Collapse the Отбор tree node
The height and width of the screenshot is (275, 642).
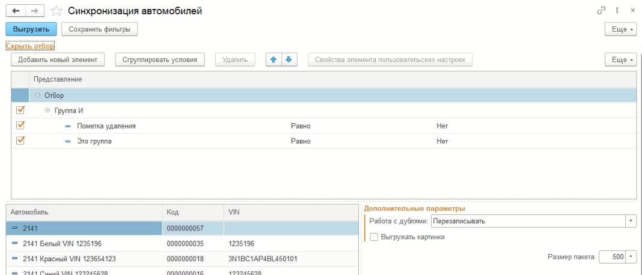tap(38, 95)
